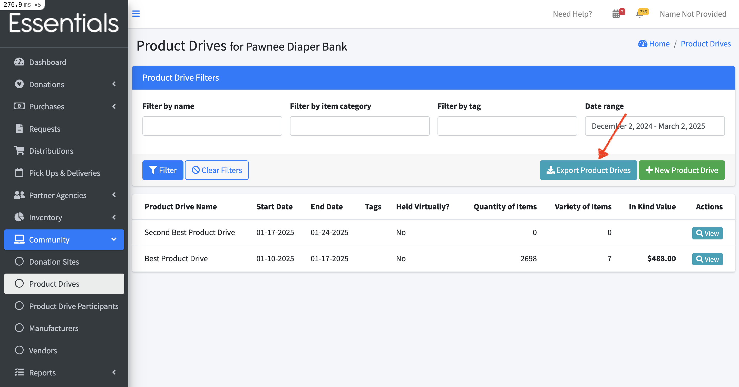The image size is (739, 387).
Task: Click the Product Drive Name column header
Action: 181,207
